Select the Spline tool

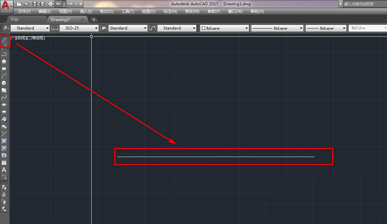4,98
